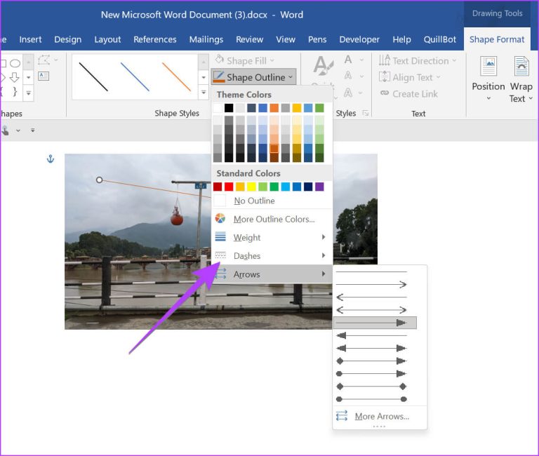Select the plain line with no arrowheads
The height and width of the screenshot is (456, 539).
pos(371,271)
